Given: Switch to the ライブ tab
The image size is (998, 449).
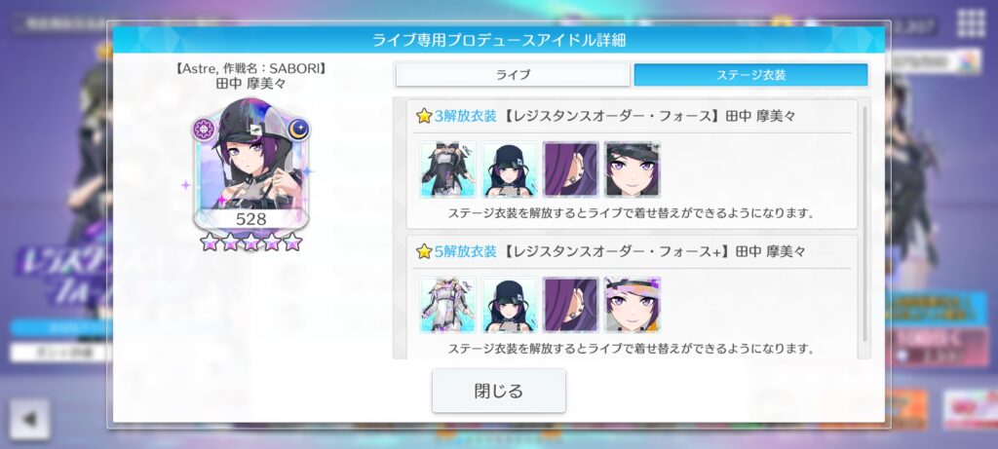Looking at the screenshot, I should pyautogui.click(x=513, y=74).
